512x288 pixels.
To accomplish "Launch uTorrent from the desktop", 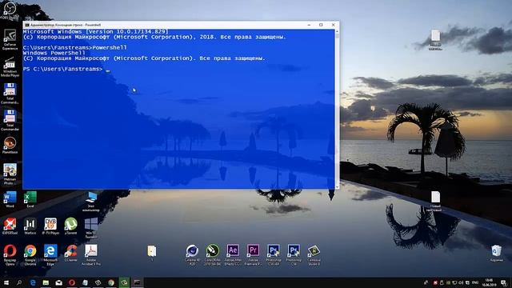I will [70, 226].
